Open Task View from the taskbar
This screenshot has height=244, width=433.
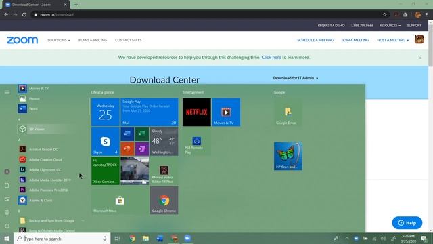tap(117, 238)
